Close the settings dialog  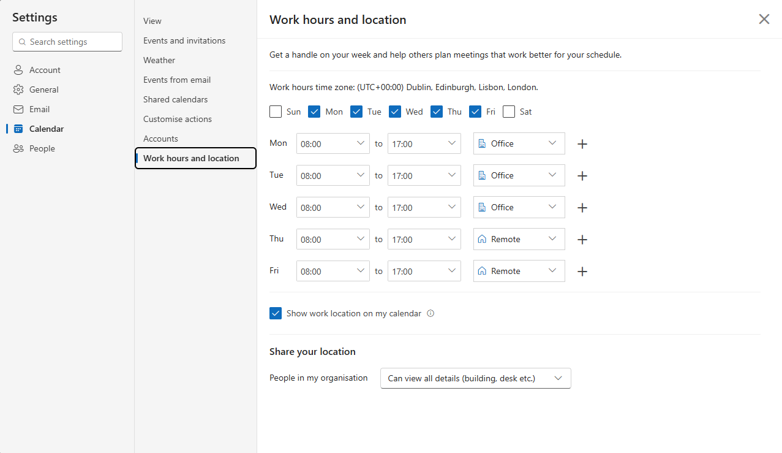tap(764, 19)
